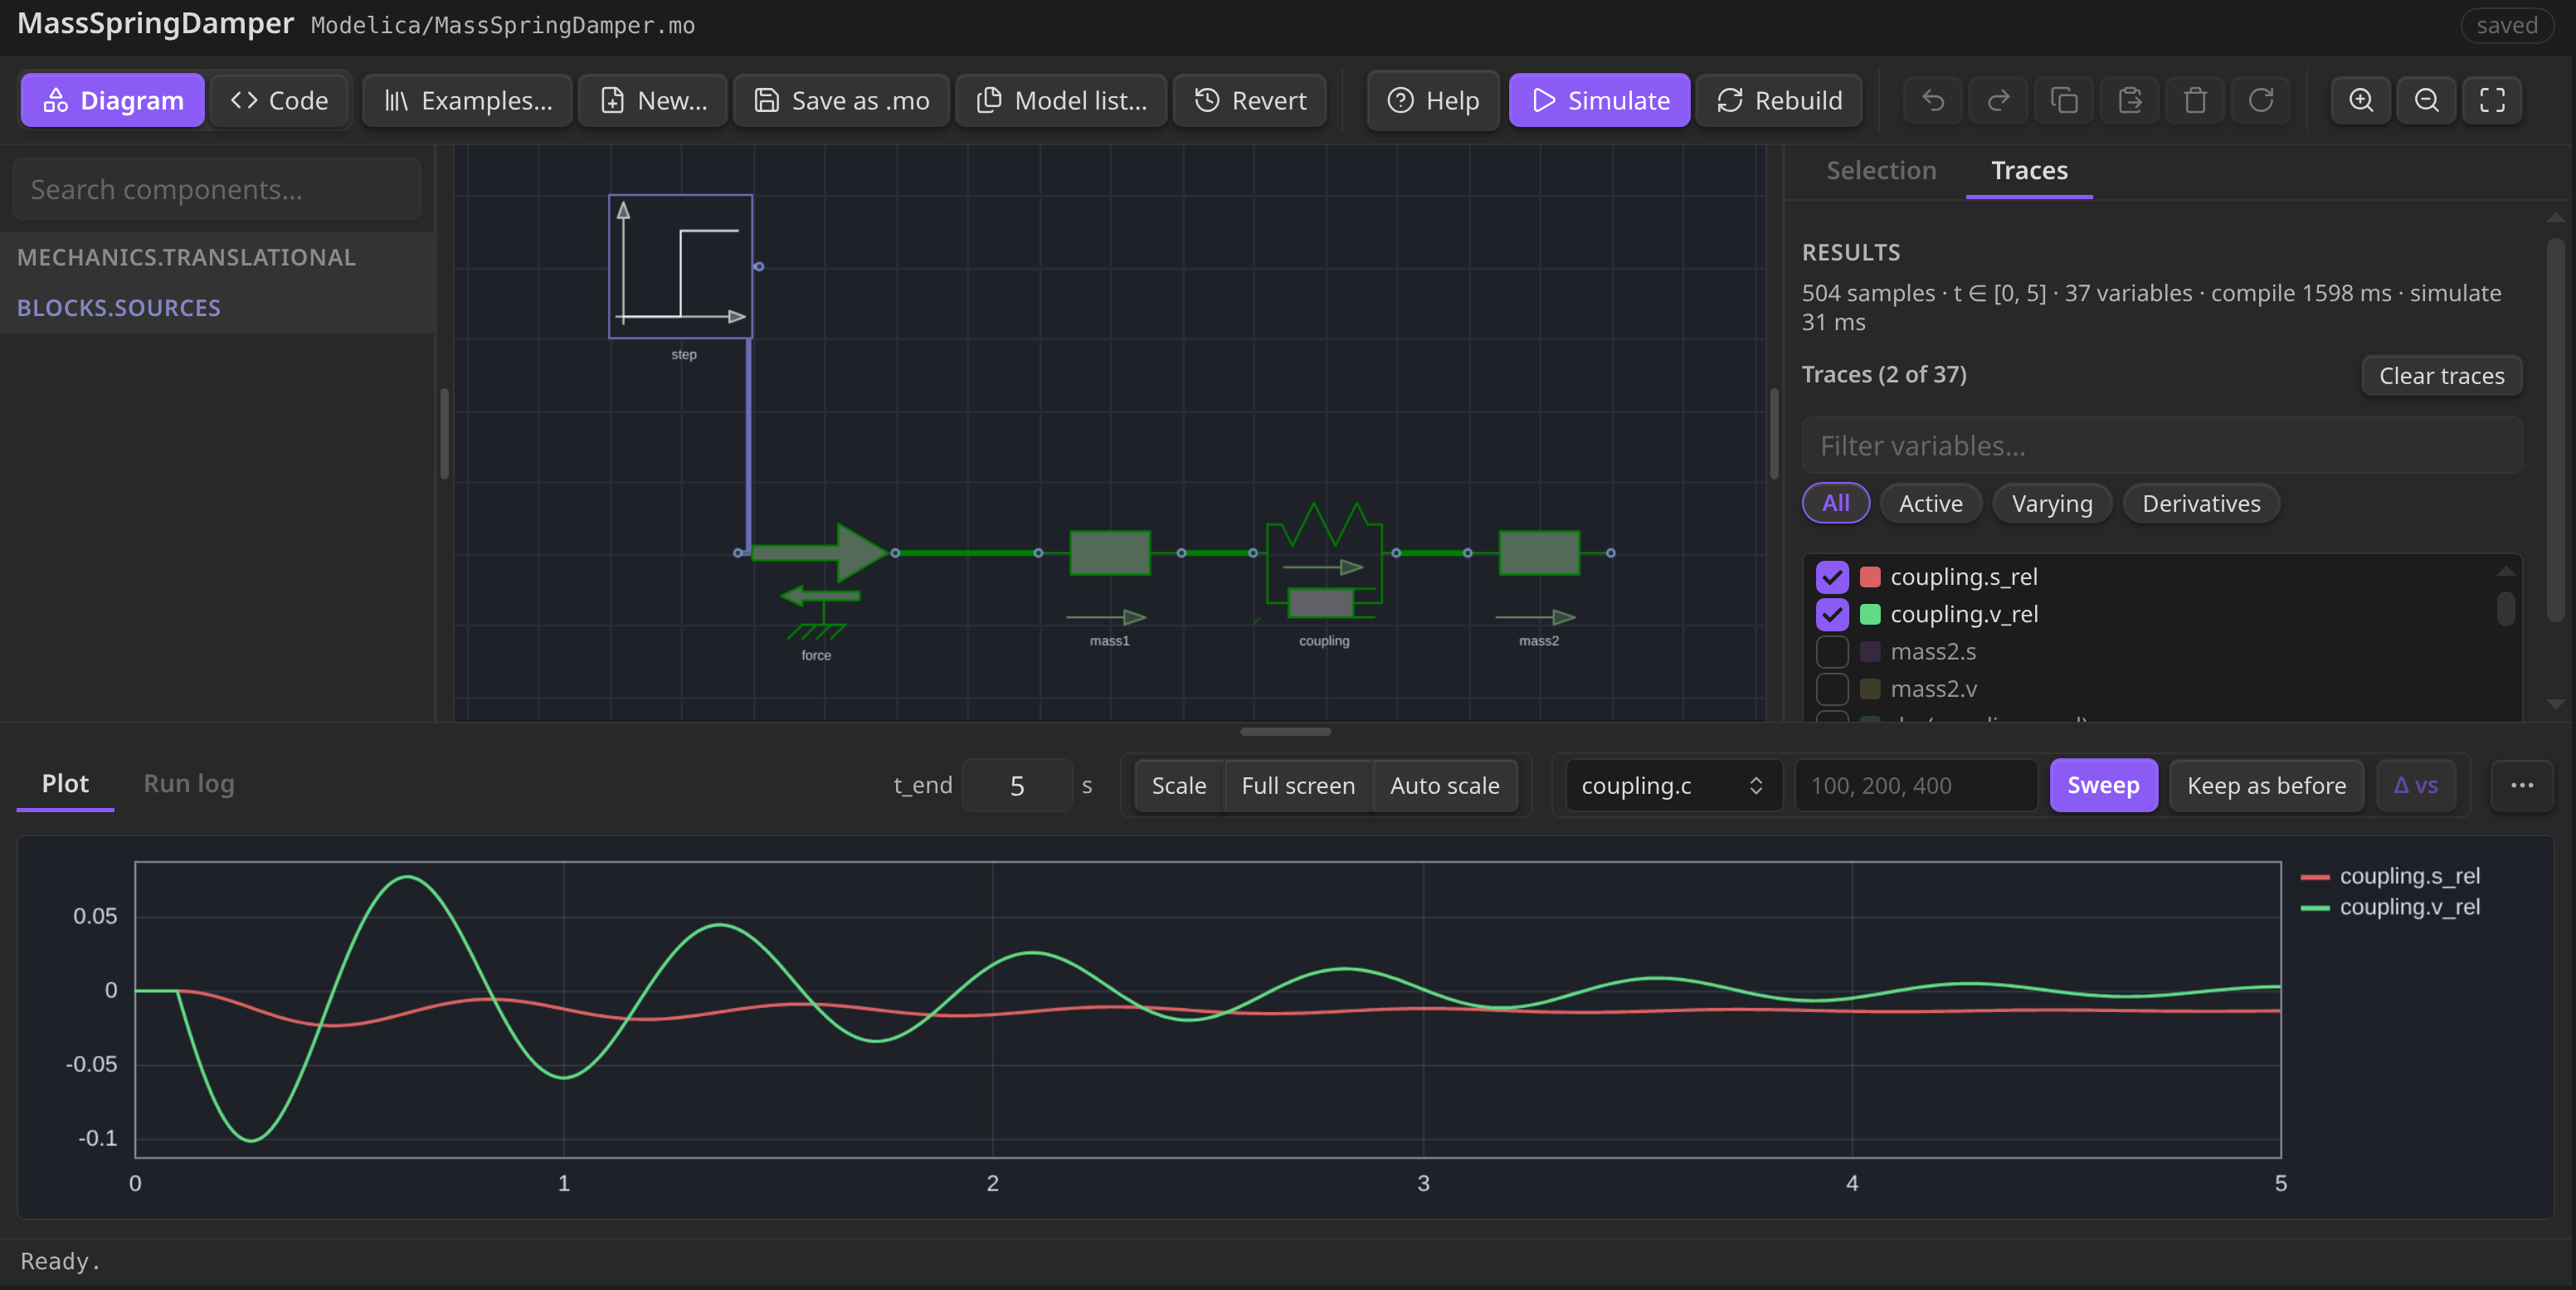Screen dimensions: 2576x1290
Task: Click the t_end value field
Action: [x=1017, y=785]
